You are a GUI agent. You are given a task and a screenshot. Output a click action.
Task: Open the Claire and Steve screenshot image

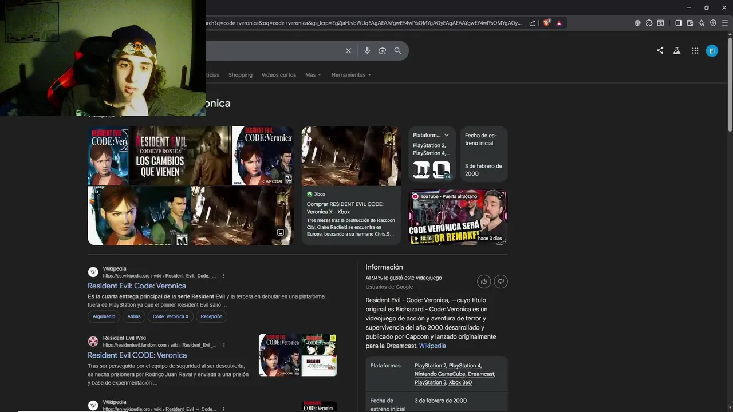[x=139, y=216]
